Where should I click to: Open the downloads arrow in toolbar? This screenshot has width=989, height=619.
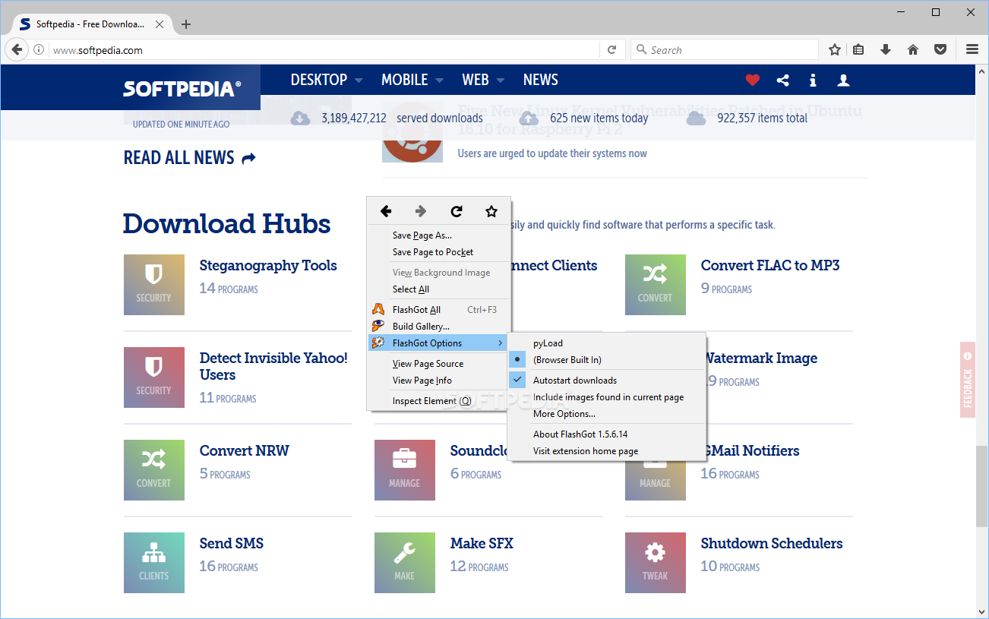[x=886, y=50]
